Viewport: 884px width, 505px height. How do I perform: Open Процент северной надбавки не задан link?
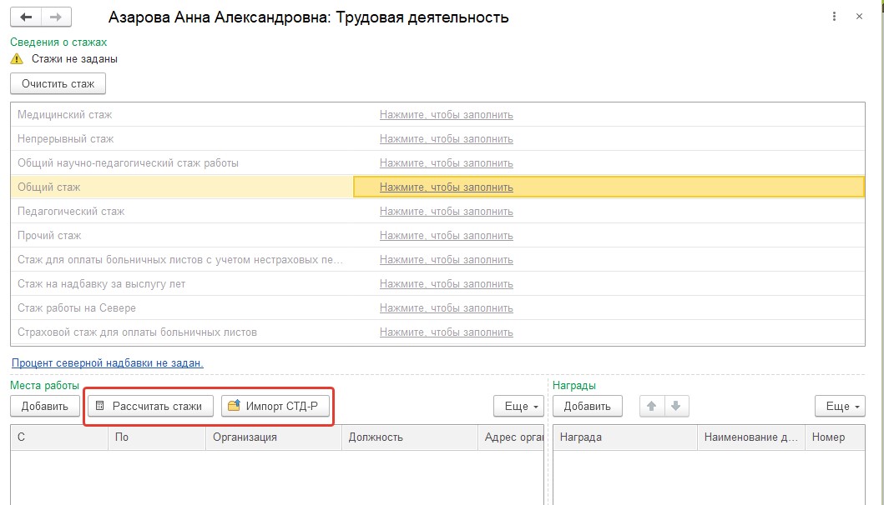[107, 363]
